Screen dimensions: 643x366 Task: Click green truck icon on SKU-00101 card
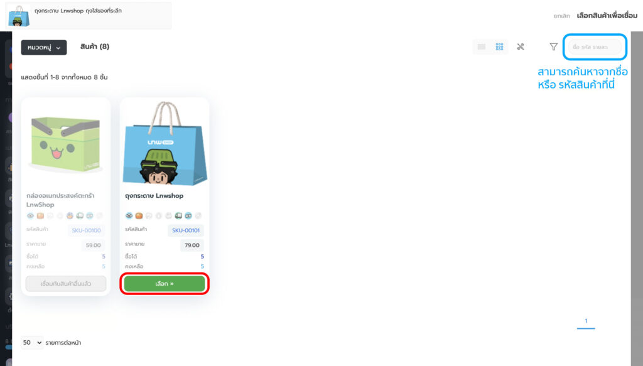pos(178,215)
